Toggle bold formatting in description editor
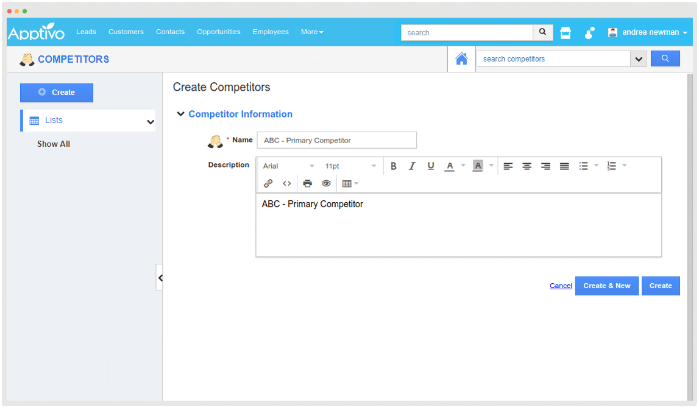Image resolution: width=699 pixels, height=408 pixels. 393,166
